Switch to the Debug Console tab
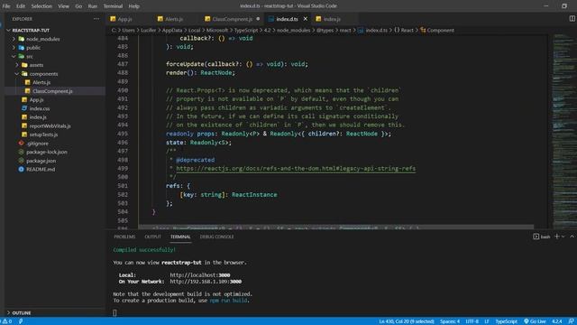 [216, 237]
